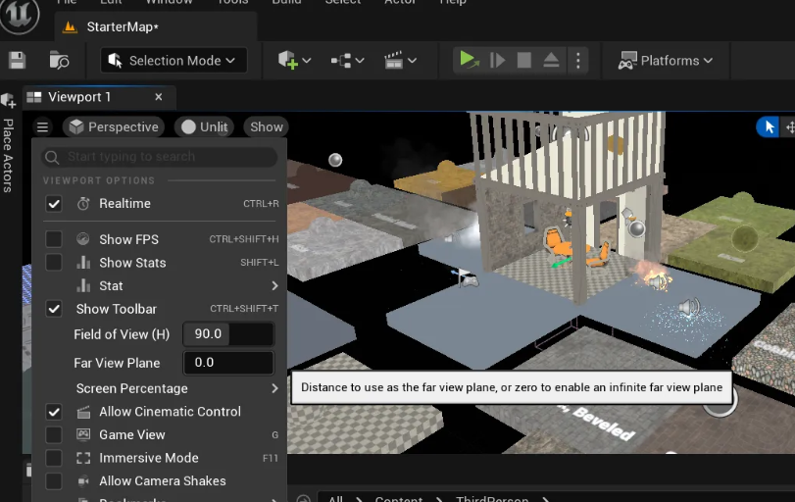Click the Show Toolbar label
Screen dimensions: 795x502
pyautogui.click(x=116, y=309)
